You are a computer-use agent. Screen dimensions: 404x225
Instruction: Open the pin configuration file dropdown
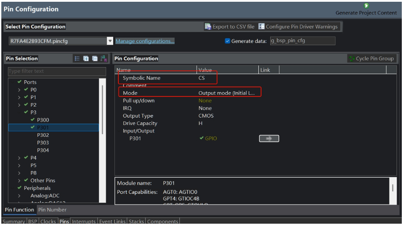110,41
